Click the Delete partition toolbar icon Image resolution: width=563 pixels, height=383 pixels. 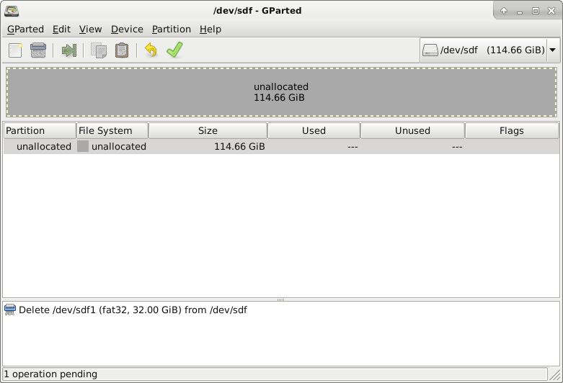coord(38,50)
